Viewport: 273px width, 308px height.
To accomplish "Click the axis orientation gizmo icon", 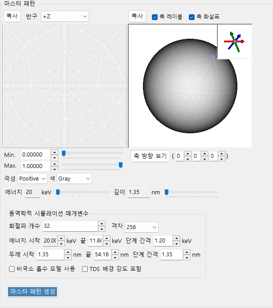I will pyautogui.click(x=234, y=41).
